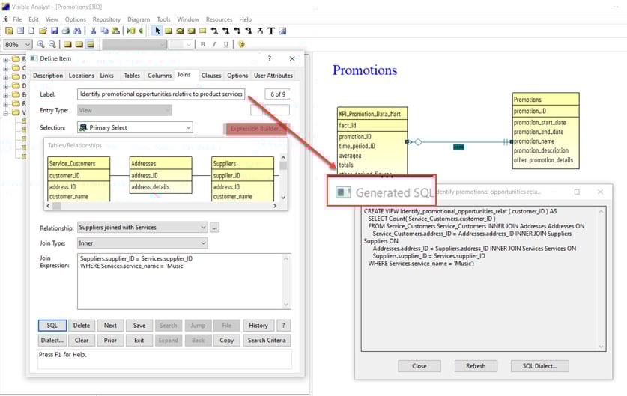This screenshot has height=396, width=627.
Task: Click into the Label text field
Action: 161,94
